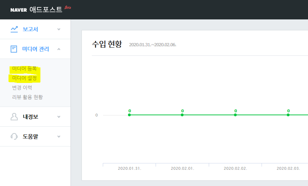
Task: Click the chart point above 2020.01.31.
Action: tap(129, 115)
